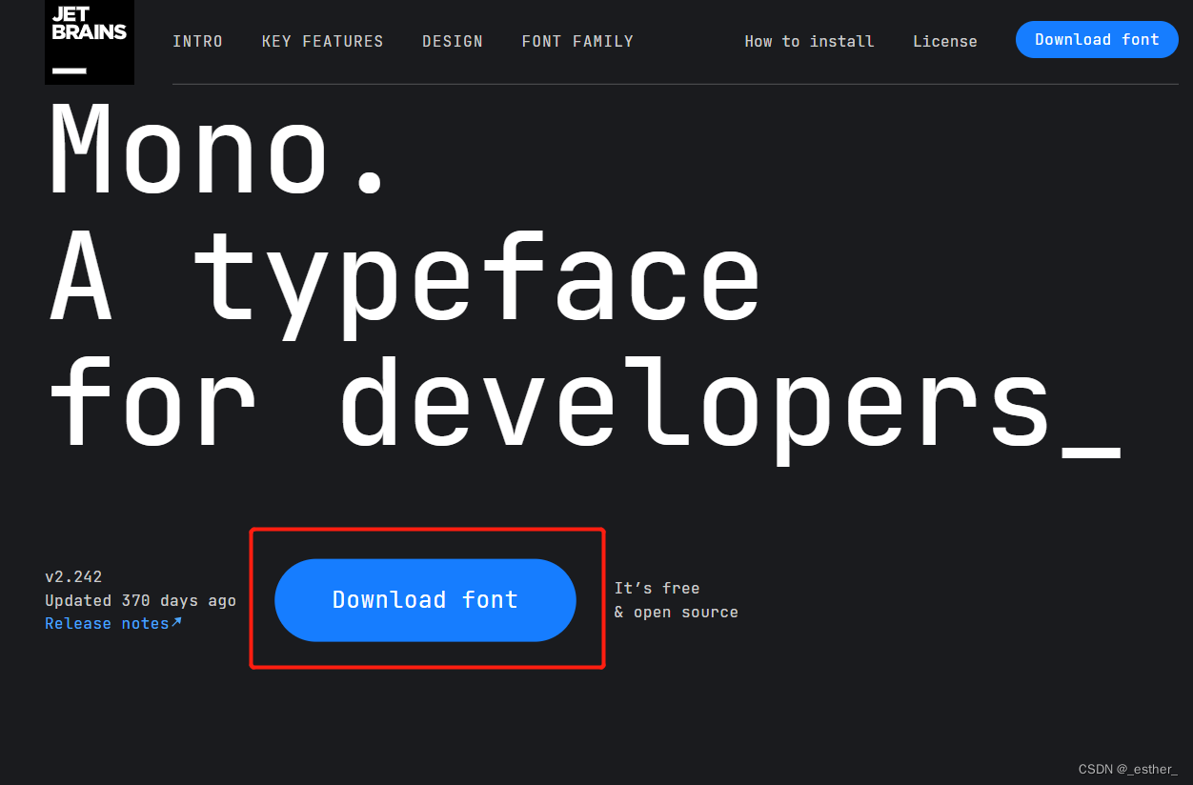Click the JetBrains logo
1193x785 pixels.
[90, 42]
